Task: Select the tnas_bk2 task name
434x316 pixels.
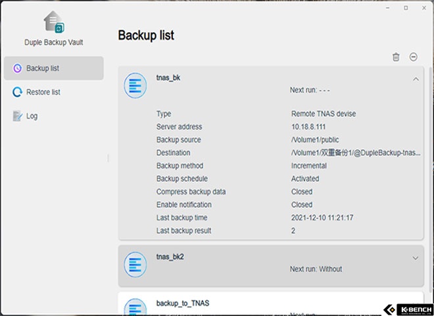Action: pyautogui.click(x=170, y=257)
